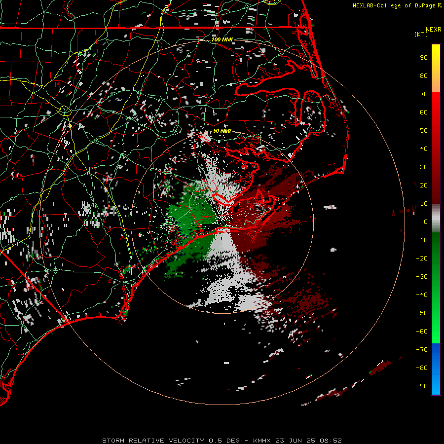444x444 pixels.
Task: Select the 10 value on velocity scale
Action: tap(424, 204)
